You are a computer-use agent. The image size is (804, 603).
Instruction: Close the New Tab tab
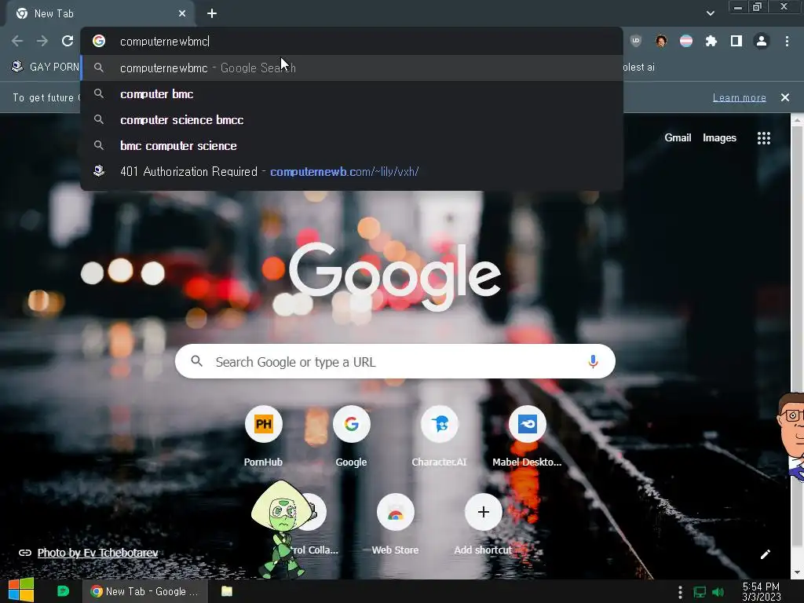point(182,13)
